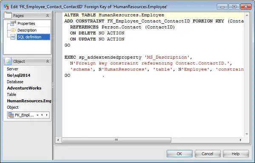Click the scroll-down arrow of SQL editor
Viewport: 255px width, 163px height.
[x=247, y=134]
